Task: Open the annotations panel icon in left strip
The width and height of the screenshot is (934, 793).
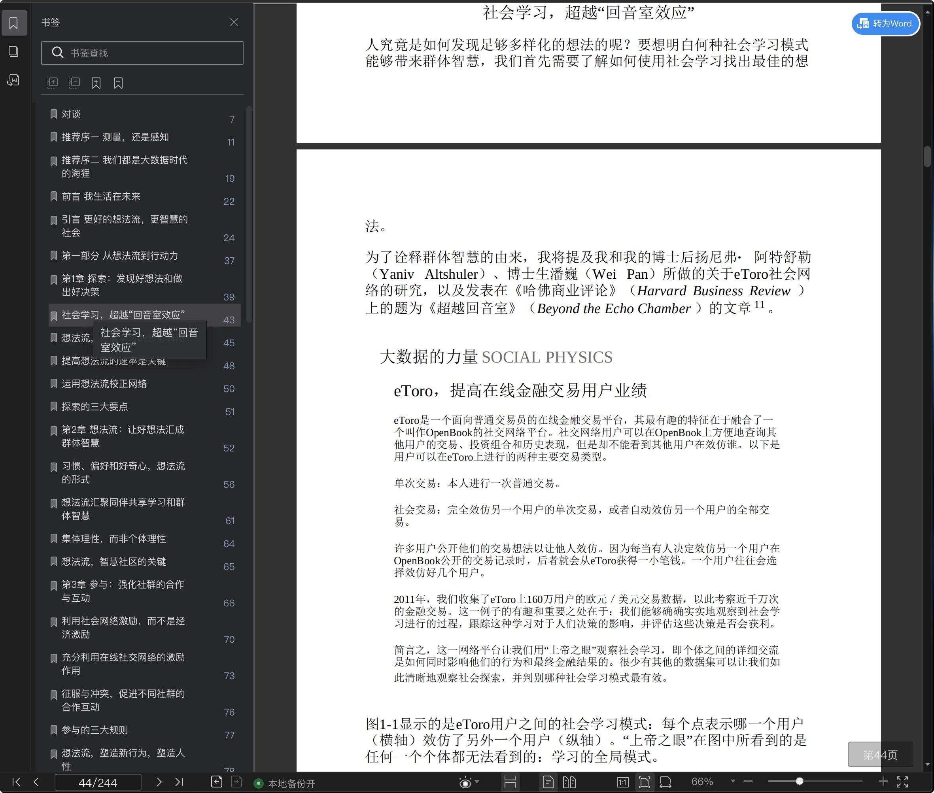Action: (13, 80)
